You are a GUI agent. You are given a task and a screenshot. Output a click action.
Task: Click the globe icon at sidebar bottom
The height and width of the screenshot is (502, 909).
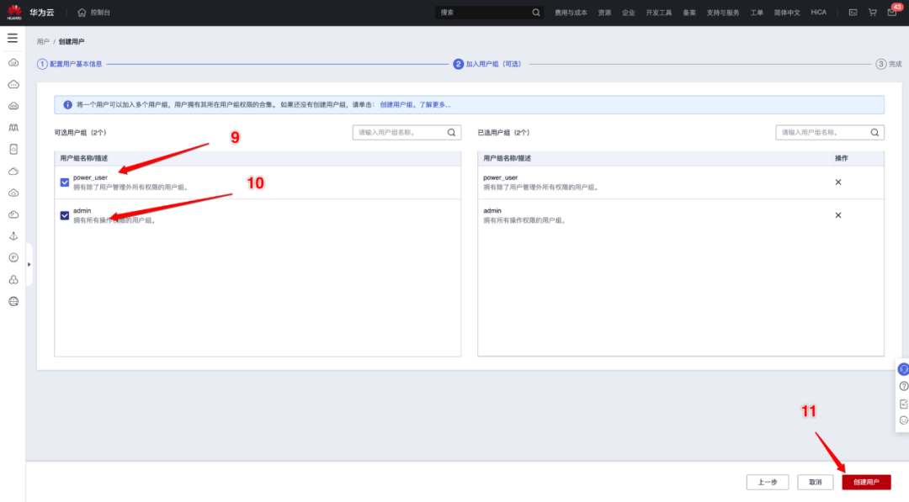click(x=13, y=301)
